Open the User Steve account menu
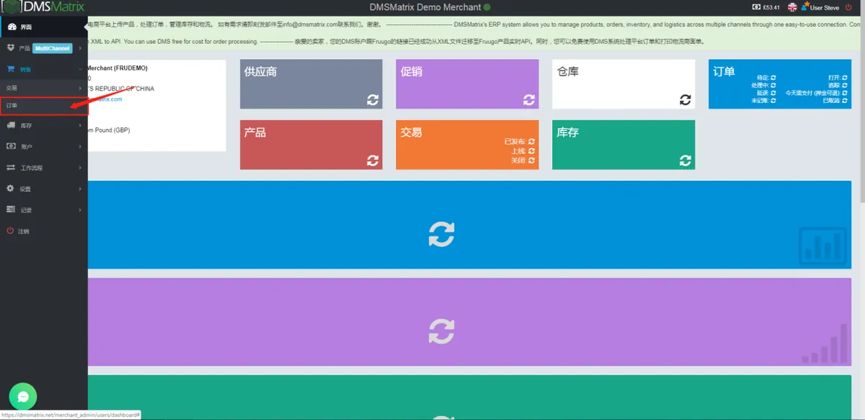The image size is (865, 420). (821, 7)
